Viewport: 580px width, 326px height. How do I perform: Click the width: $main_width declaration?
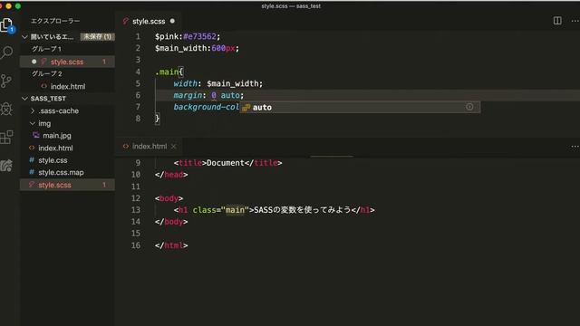point(217,83)
